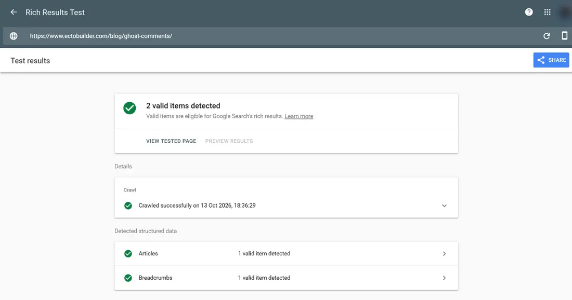This screenshot has height=300, width=572.
Task: Open the account avatar in top corner
Action: pyautogui.click(x=565, y=12)
